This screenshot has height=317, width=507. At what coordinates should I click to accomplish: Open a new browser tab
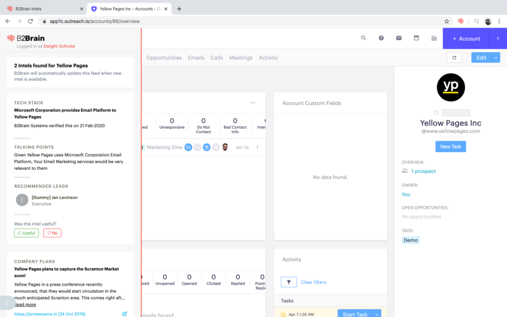179,9
